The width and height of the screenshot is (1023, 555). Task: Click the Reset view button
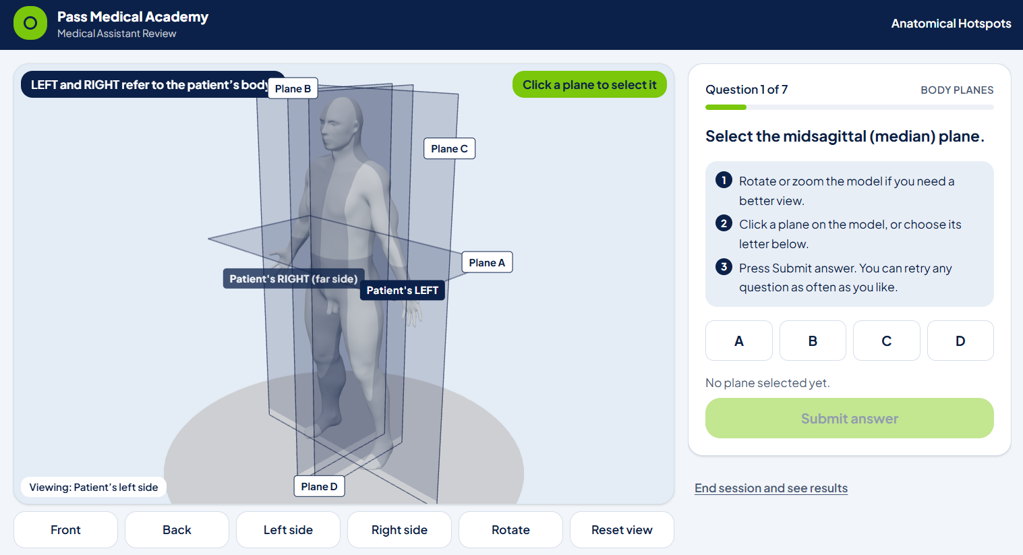622,529
